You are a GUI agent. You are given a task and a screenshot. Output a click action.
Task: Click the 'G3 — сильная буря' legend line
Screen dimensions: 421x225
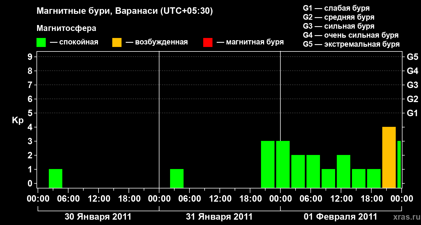(x=339, y=26)
